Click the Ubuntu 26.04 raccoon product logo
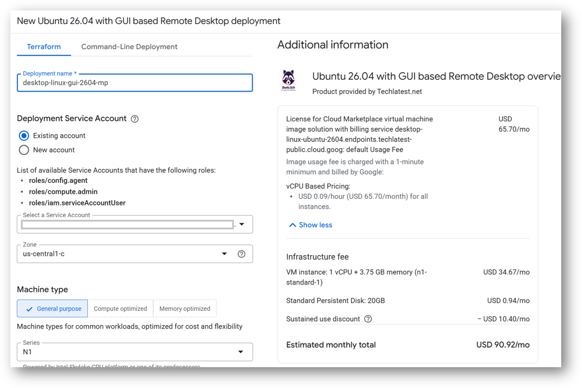The width and height of the screenshot is (582, 388). coord(288,80)
